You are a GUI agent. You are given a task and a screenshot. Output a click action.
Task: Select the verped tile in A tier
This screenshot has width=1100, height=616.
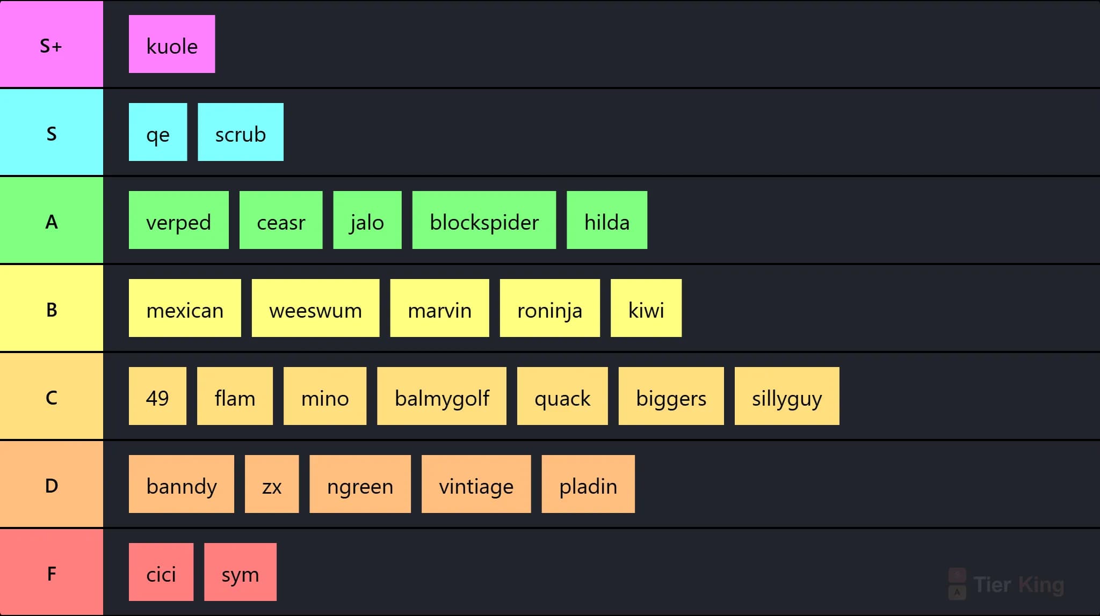pyautogui.click(x=179, y=220)
